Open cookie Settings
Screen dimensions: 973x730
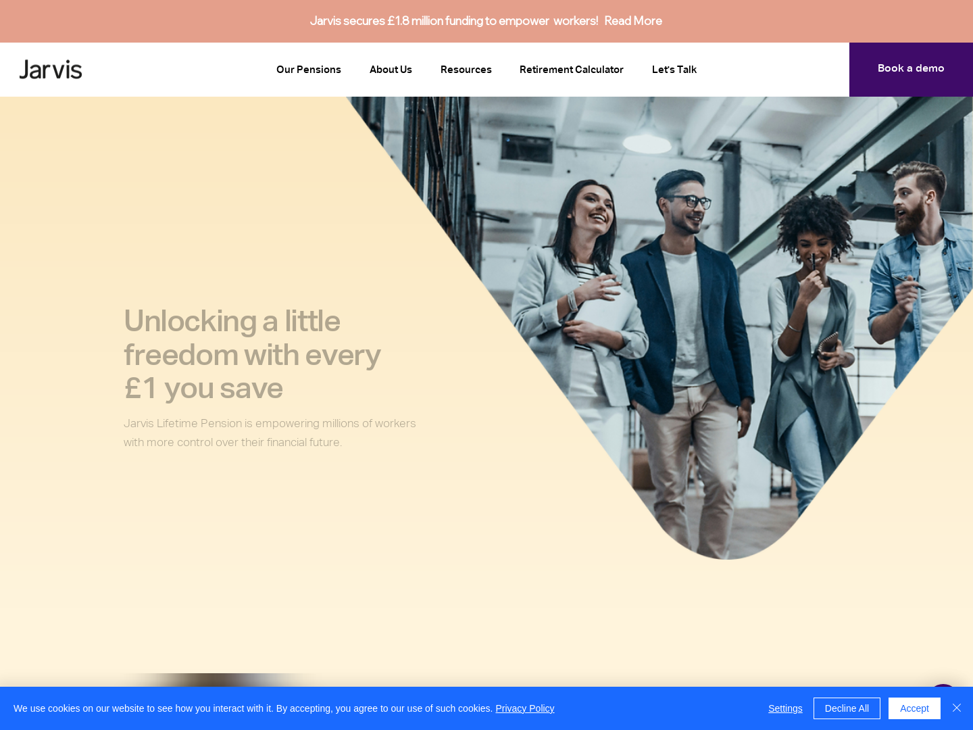point(785,708)
